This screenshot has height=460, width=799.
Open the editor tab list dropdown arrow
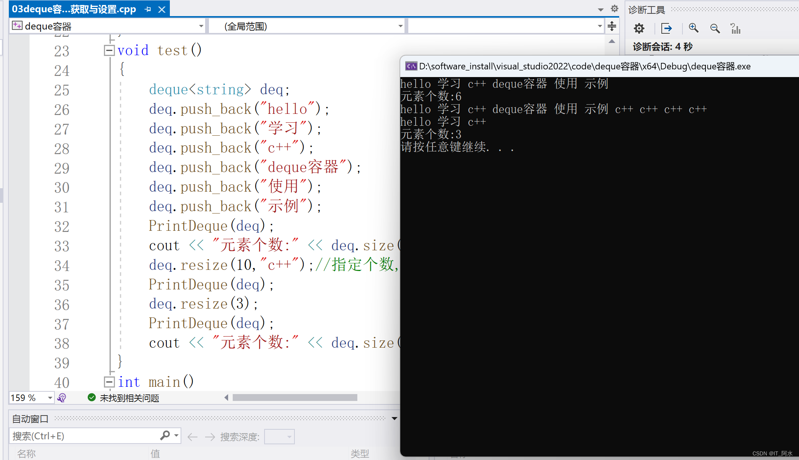[x=601, y=10]
